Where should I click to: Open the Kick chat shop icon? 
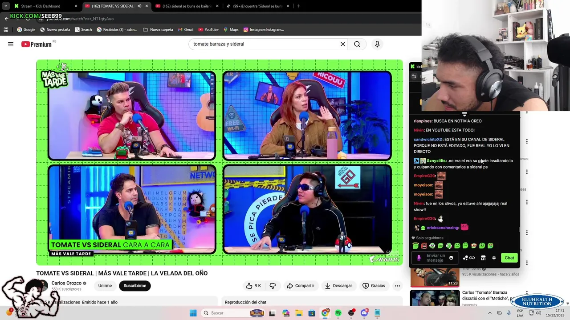[x=483, y=258]
